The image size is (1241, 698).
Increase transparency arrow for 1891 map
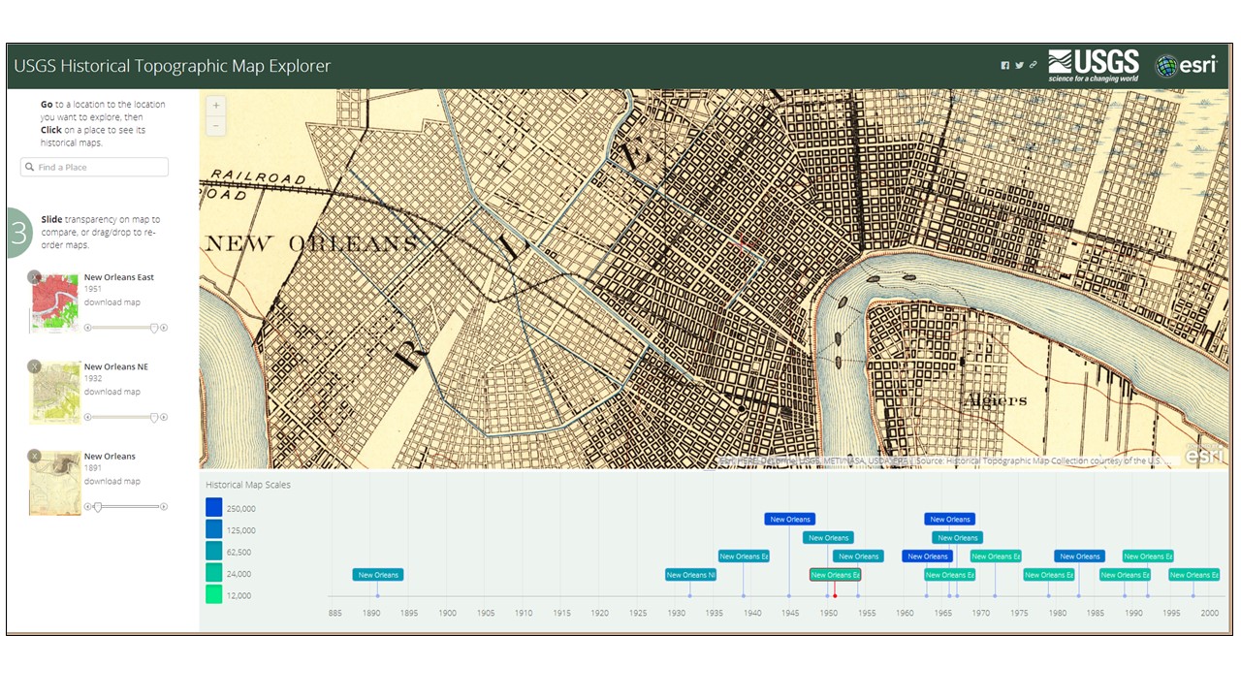(x=164, y=506)
